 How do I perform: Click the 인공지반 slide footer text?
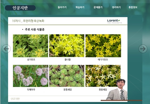click(15, 99)
